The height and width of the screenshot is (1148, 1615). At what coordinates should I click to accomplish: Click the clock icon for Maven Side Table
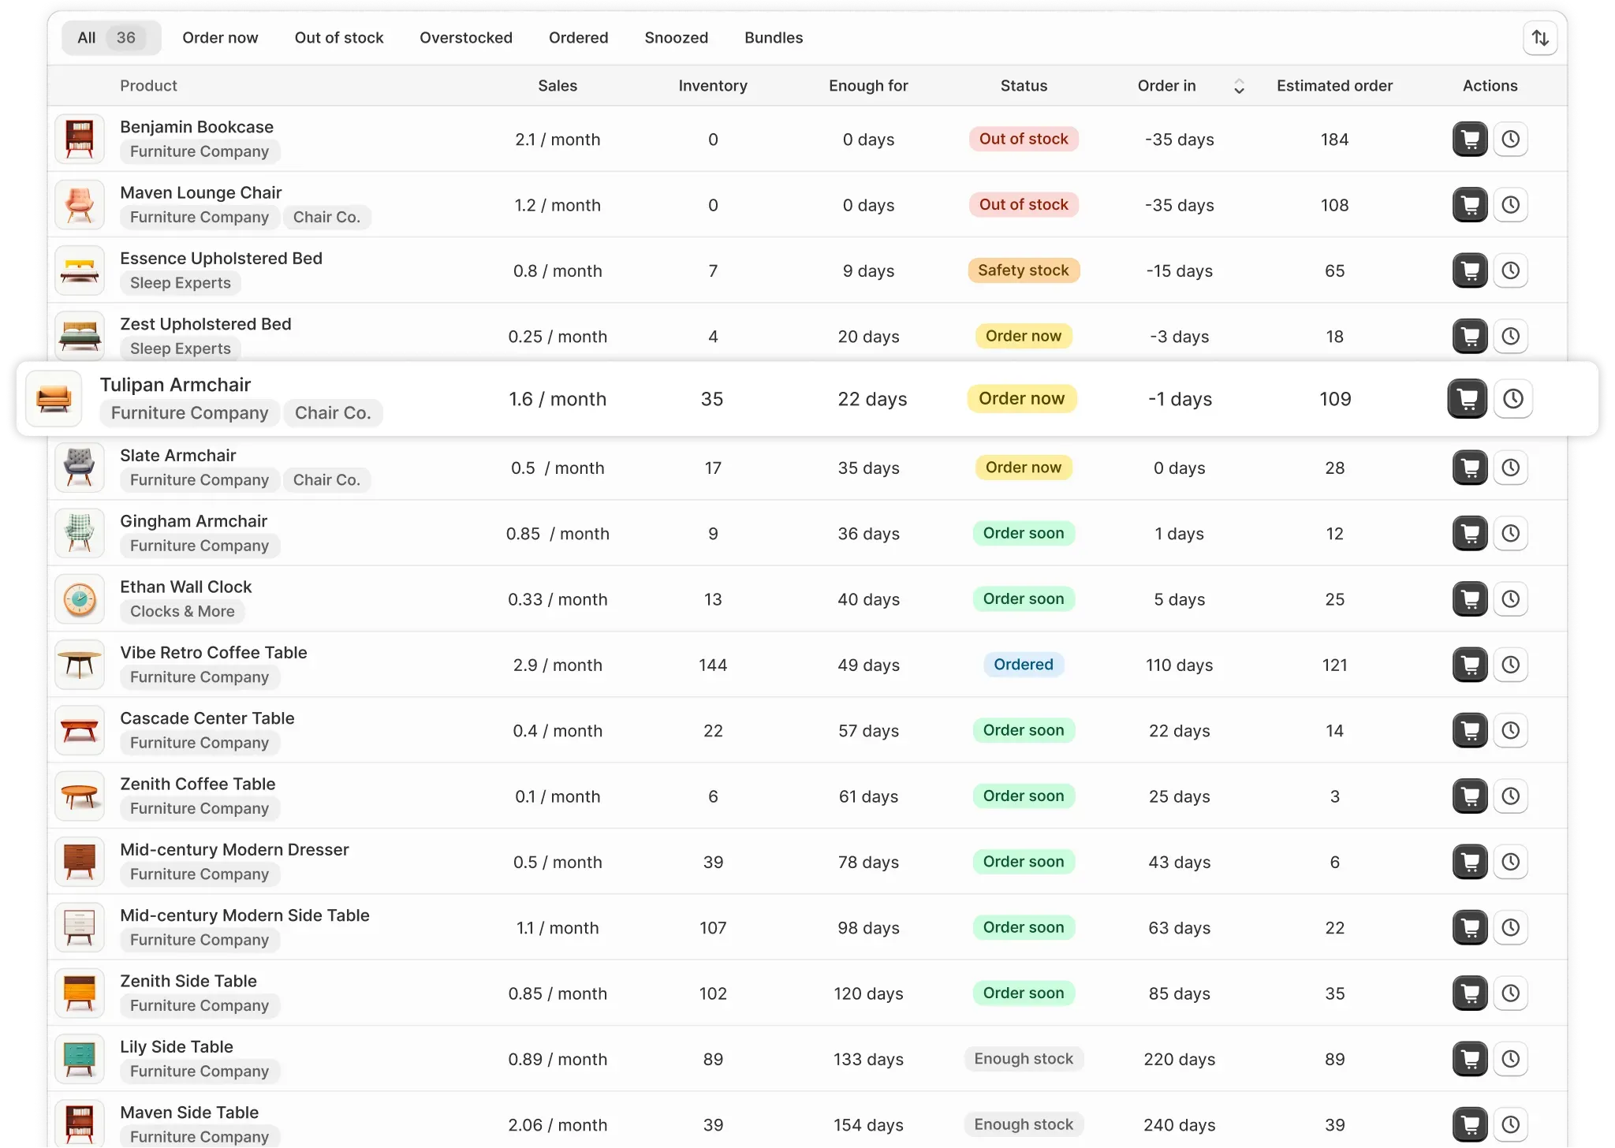(x=1511, y=1124)
